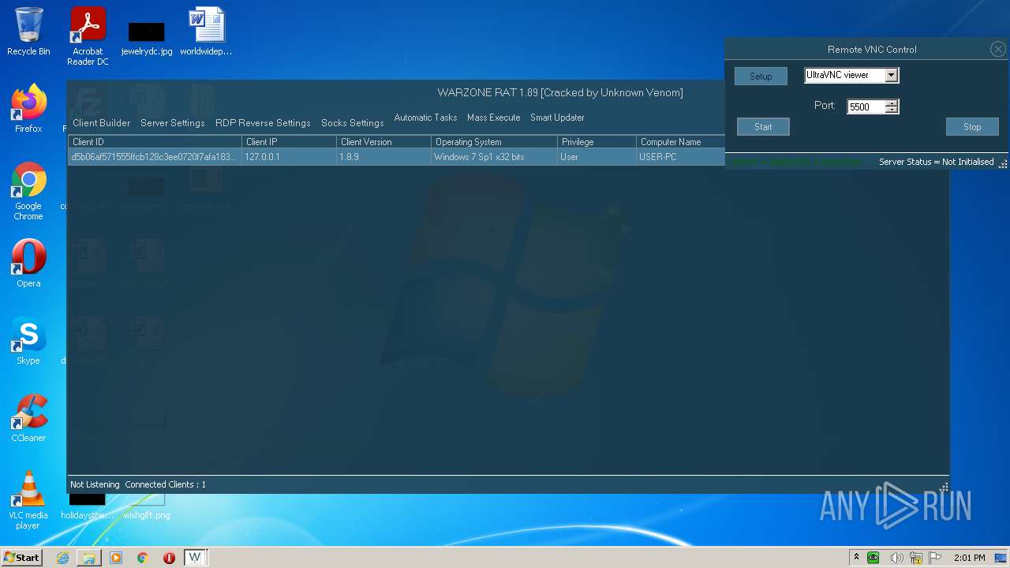
Task: Open the network tray icon
Action: (916, 558)
